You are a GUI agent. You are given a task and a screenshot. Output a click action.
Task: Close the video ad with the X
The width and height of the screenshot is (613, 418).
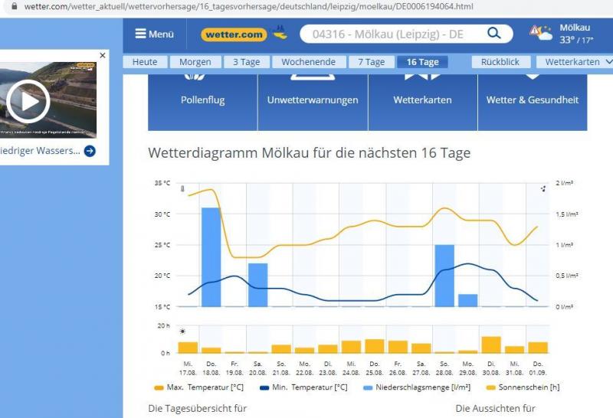click(x=103, y=55)
